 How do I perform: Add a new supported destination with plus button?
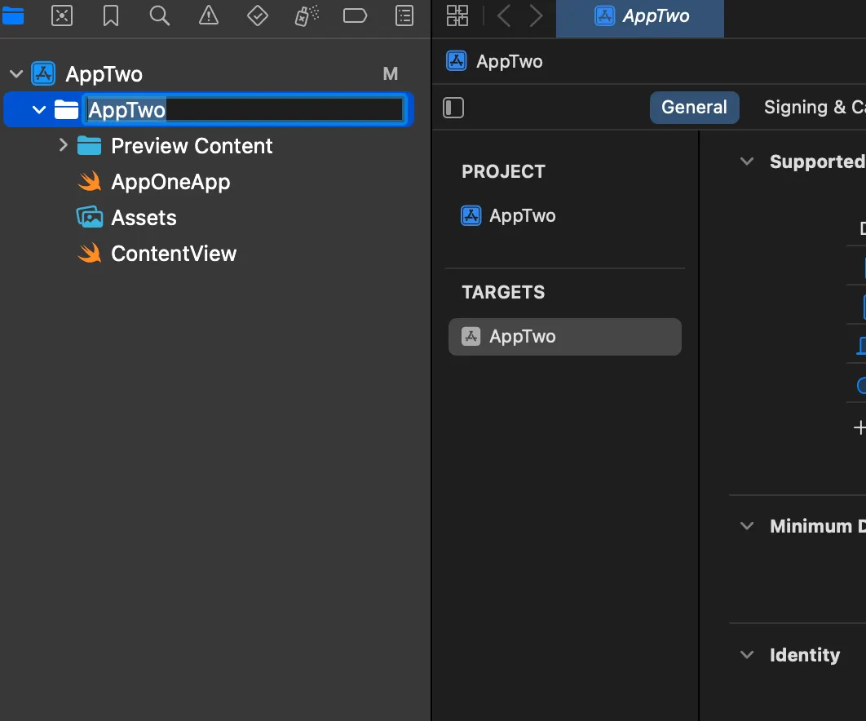click(859, 427)
